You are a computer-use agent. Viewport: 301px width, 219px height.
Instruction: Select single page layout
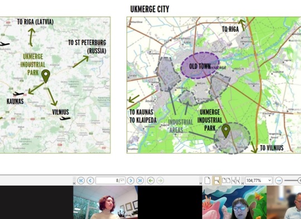[207, 180]
